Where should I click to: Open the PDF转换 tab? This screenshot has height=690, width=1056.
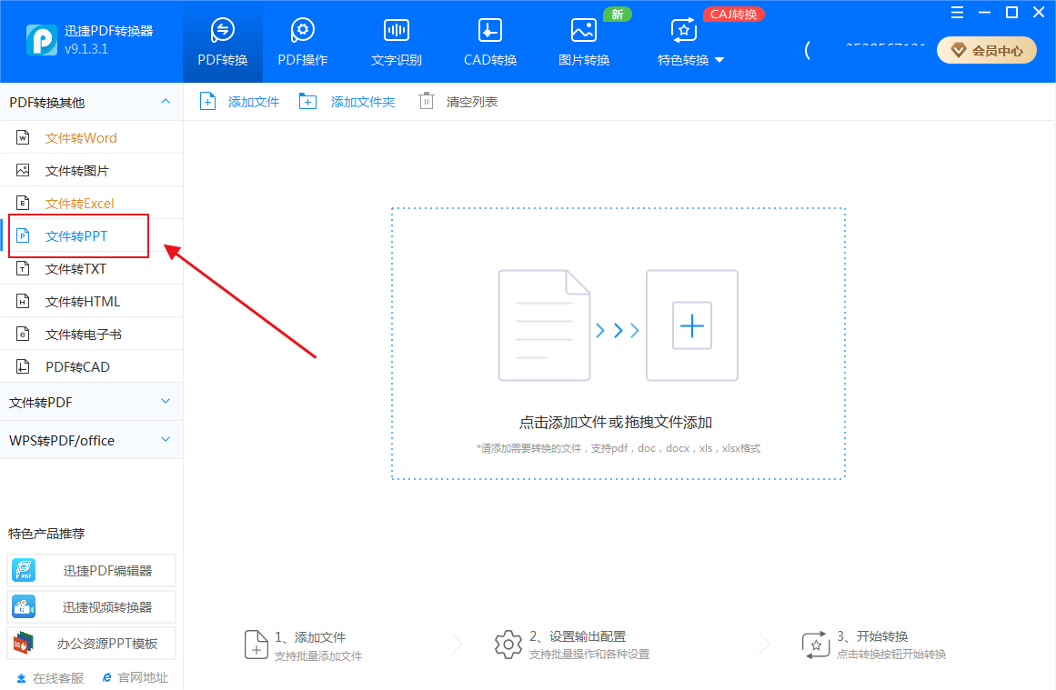[222, 42]
